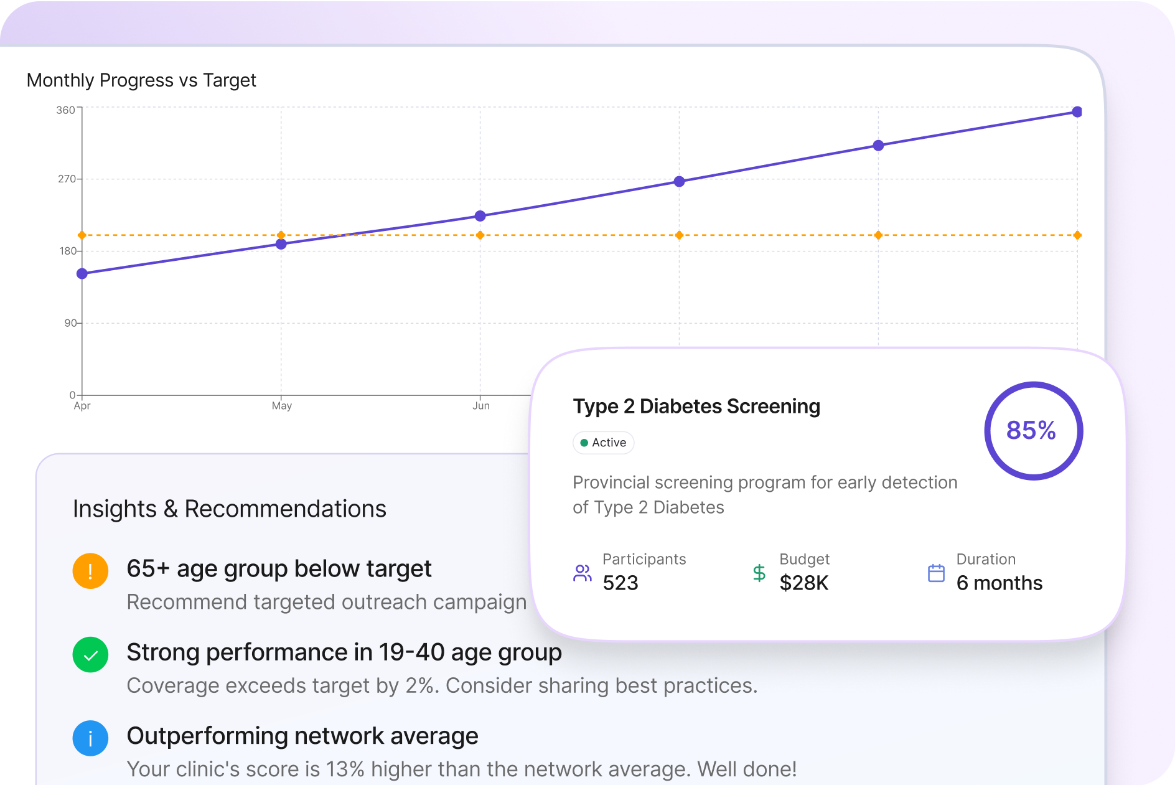Screen dimensions: 1175x785
Task: Open the 'Strong performance in 19-40 age group' insight
Action: 344,652
